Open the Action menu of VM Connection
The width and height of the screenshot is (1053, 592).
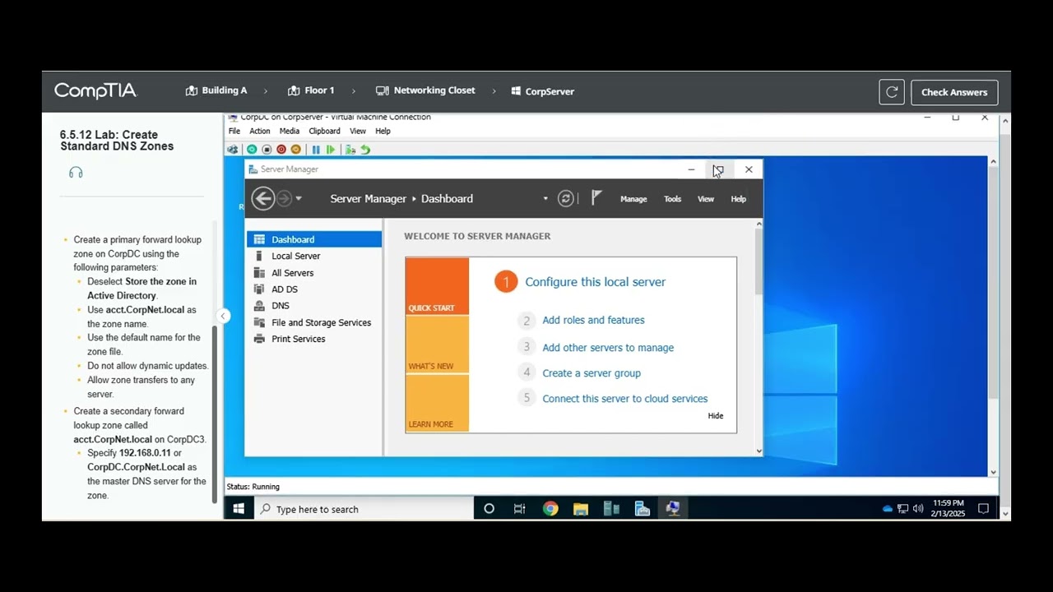pyautogui.click(x=260, y=131)
